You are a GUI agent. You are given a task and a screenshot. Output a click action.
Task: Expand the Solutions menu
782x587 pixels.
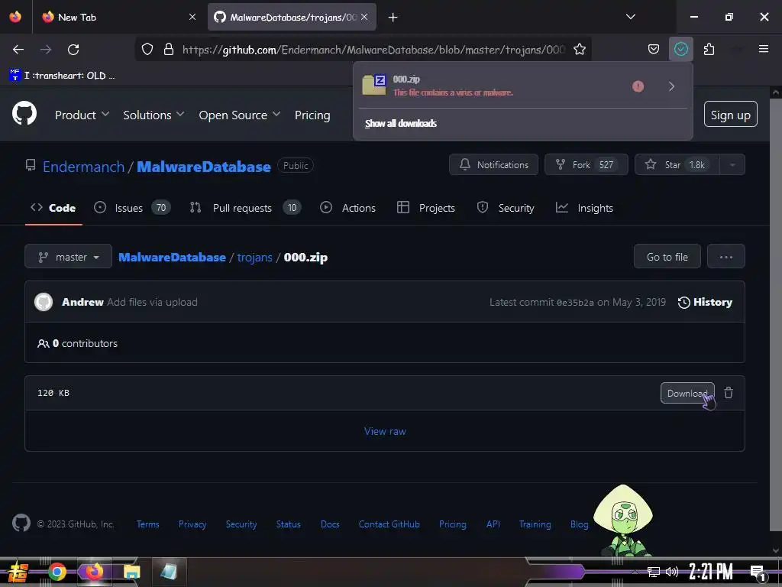tap(153, 115)
